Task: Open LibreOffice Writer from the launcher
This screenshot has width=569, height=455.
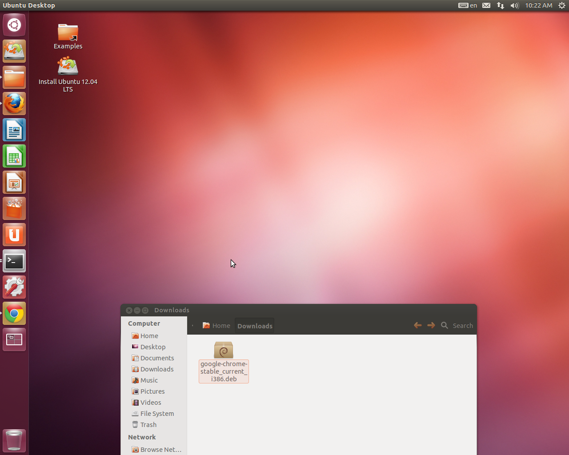Action: point(14,130)
